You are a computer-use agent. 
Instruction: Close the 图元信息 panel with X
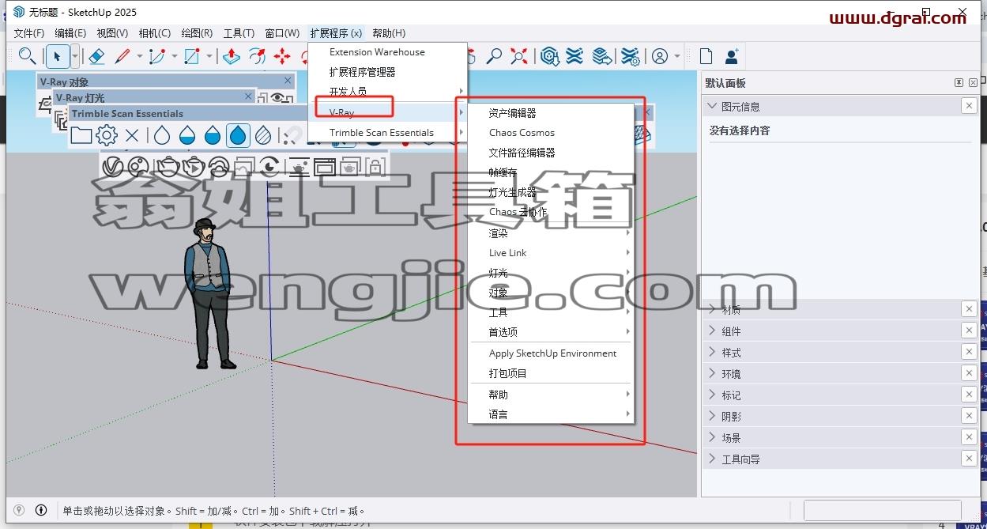pyautogui.click(x=969, y=106)
